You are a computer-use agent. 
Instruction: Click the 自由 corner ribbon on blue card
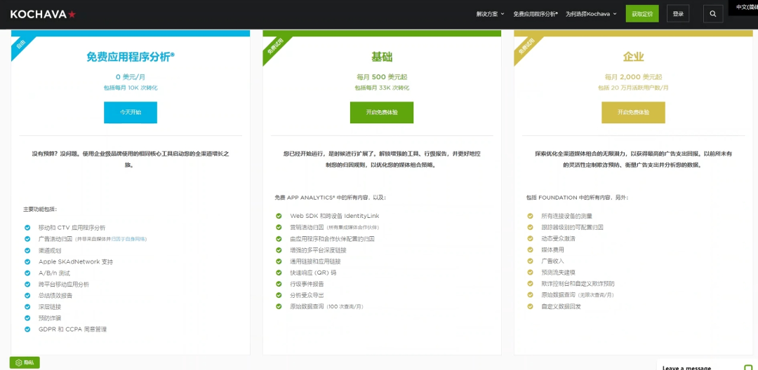pyautogui.click(x=21, y=46)
